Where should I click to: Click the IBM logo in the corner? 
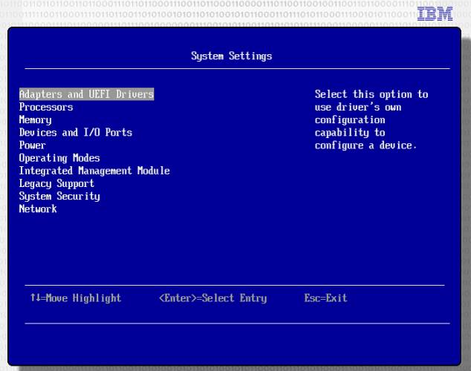tap(436, 13)
